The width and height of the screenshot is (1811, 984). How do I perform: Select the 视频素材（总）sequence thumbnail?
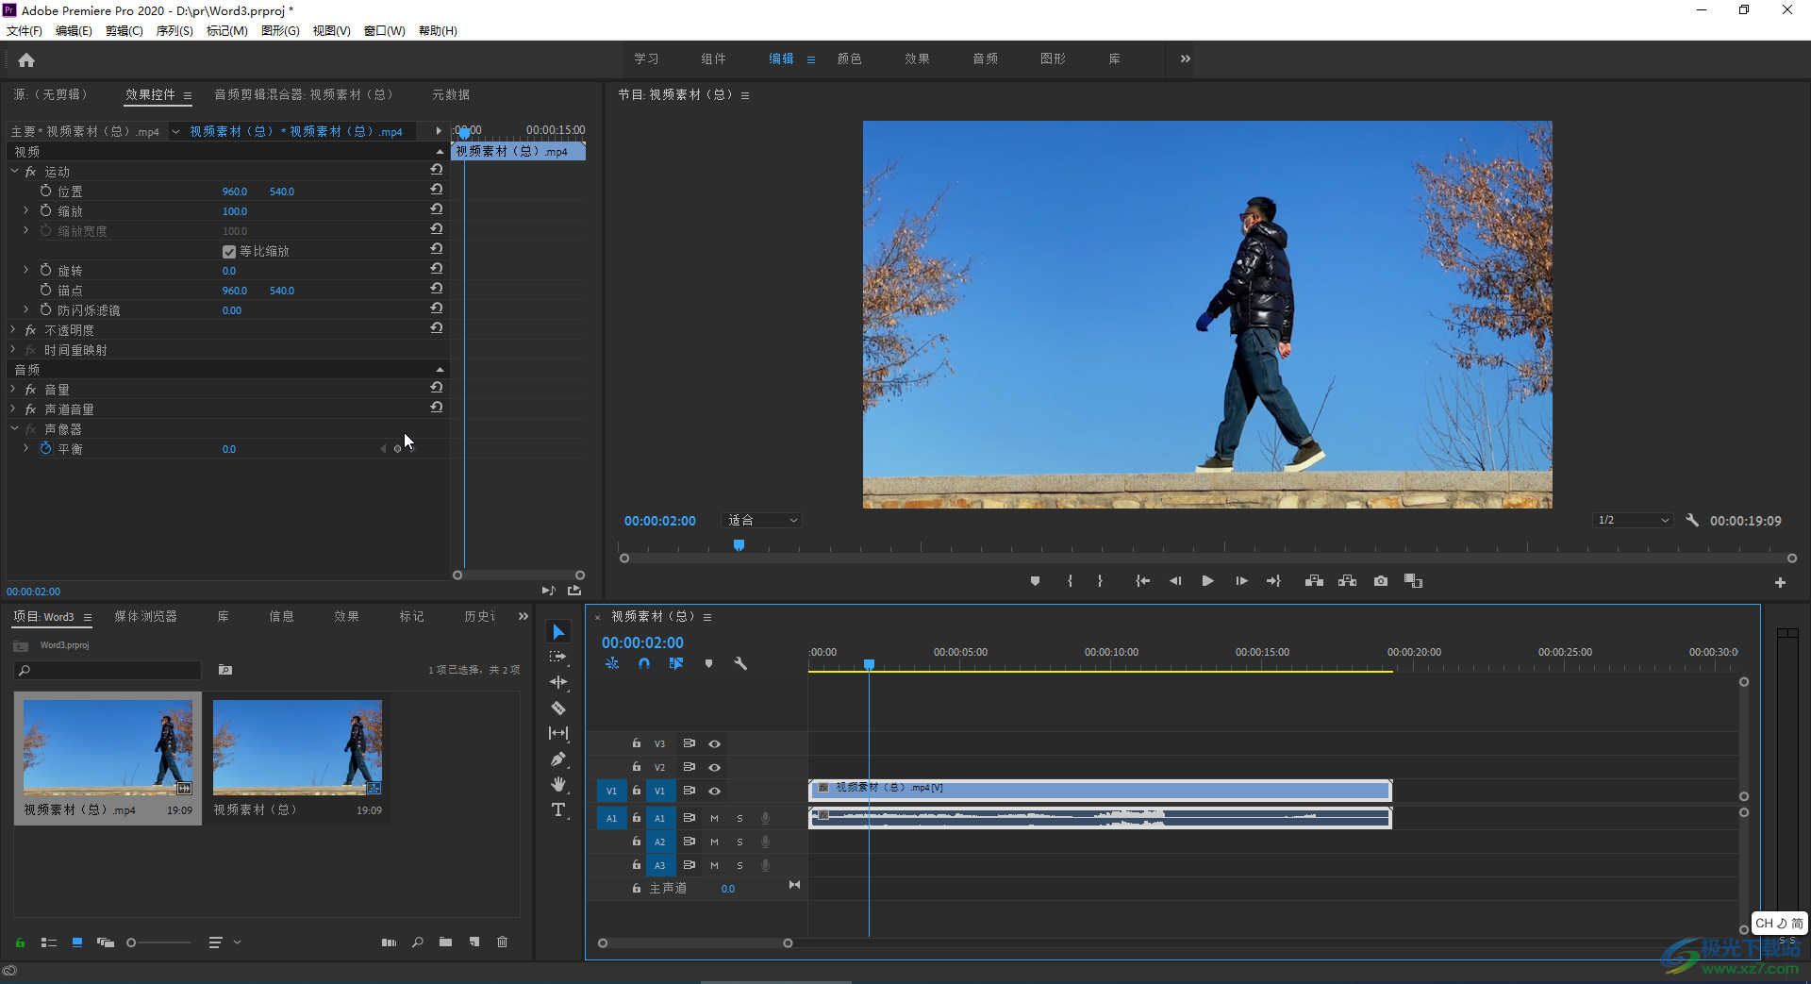pyautogui.click(x=297, y=748)
